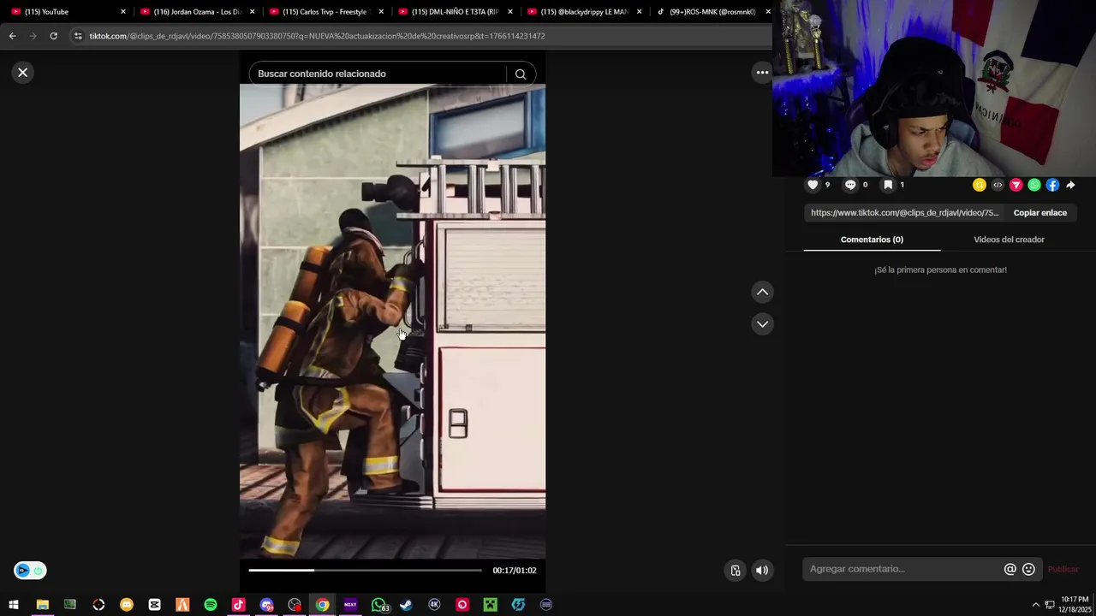Open Steam from the taskbar
The width and height of the screenshot is (1096, 616).
point(406,605)
